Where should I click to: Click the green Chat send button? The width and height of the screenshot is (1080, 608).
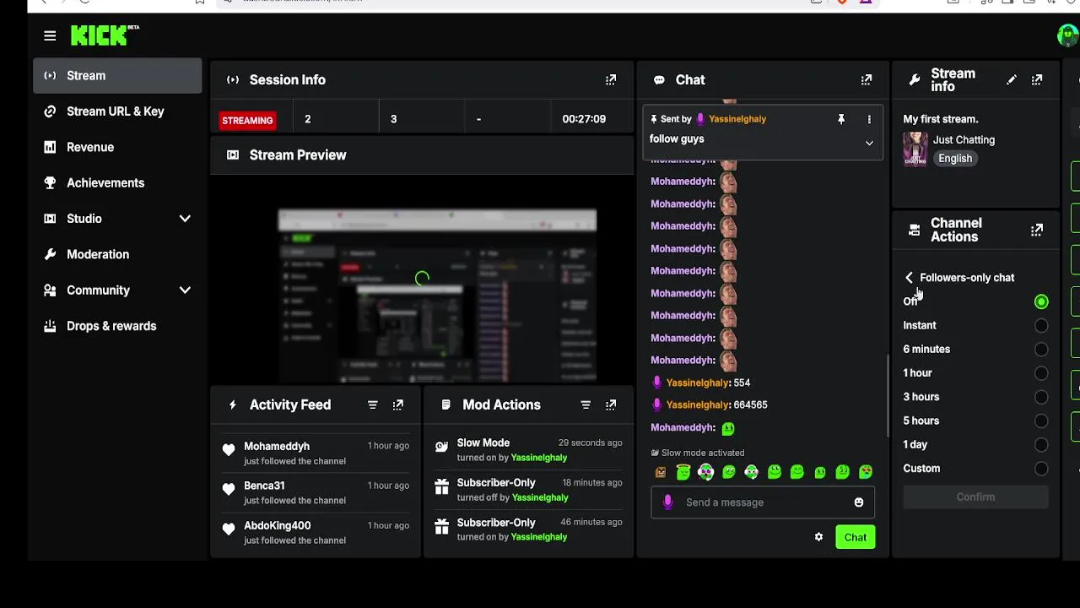(856, 537)
